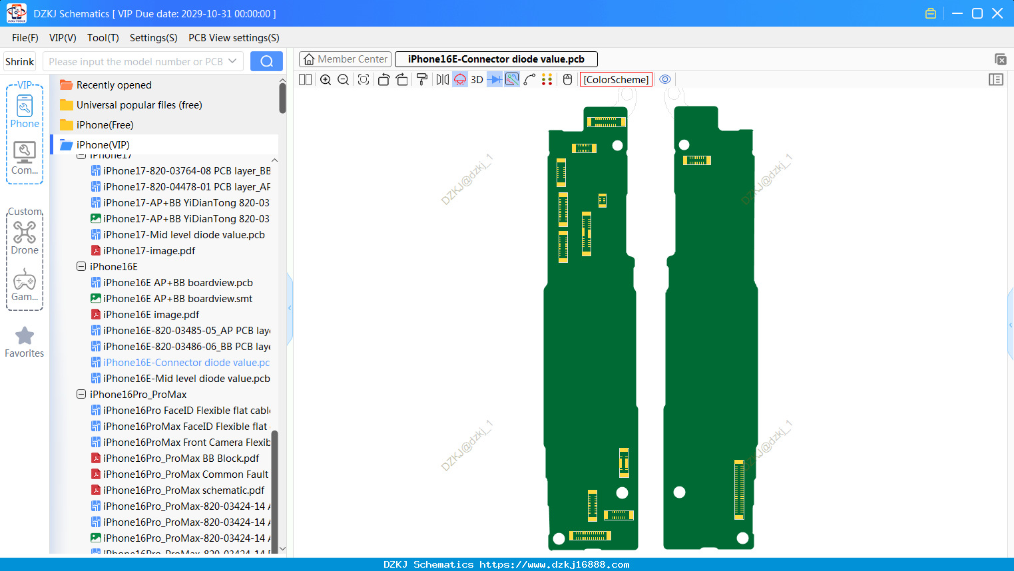Viewport: 1014px width, 571px height.
Task: Click the yellow toolbox icon in title bar
Action: pyautogui.click(x=931, y=13)
